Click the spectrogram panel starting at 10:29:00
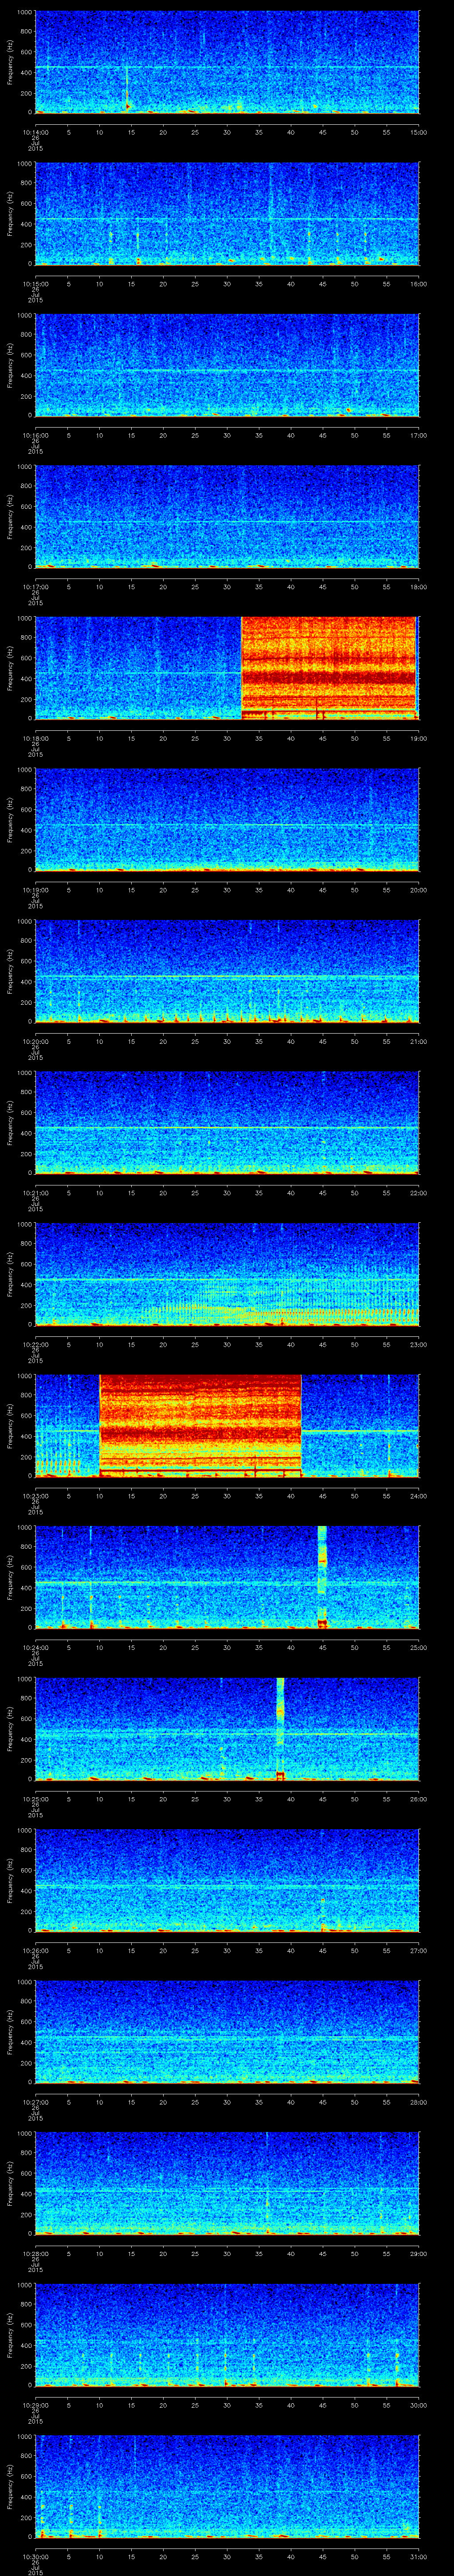Screen dimensions: 454x2576 point(227,2335)
